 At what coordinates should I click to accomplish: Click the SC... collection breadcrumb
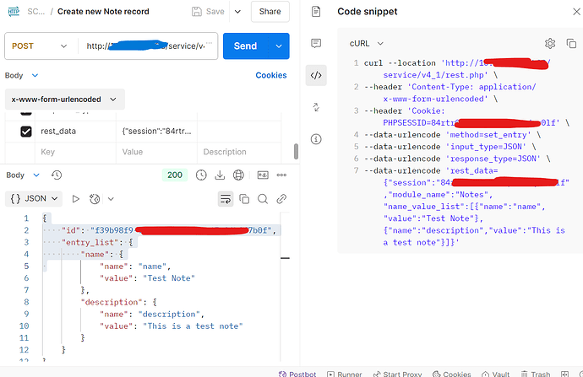(36, 12)
